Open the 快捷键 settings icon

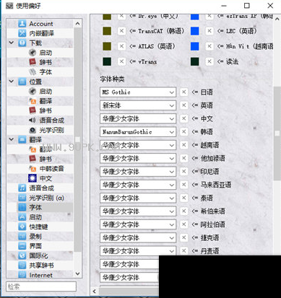pyautogui.click(x=22, y=227)
